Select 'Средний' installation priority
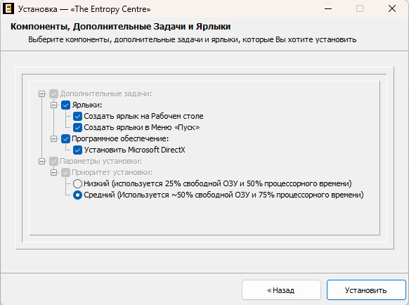Image resolution: width=409 pixels, height=305 pixels. click(77, 195)
